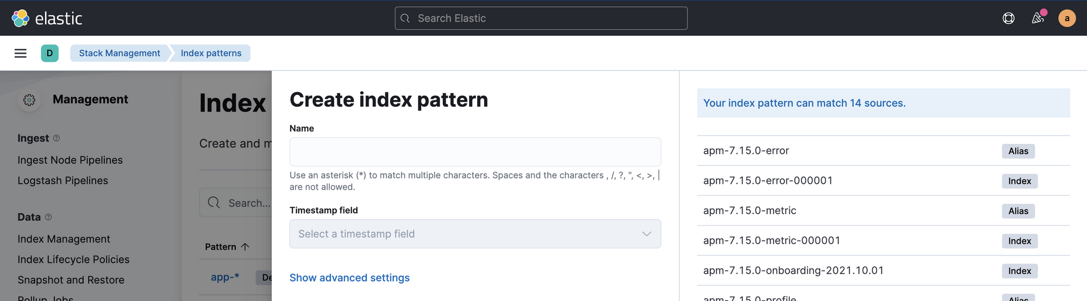Open the hamburger navigation menu

click(x=21, y=53)
